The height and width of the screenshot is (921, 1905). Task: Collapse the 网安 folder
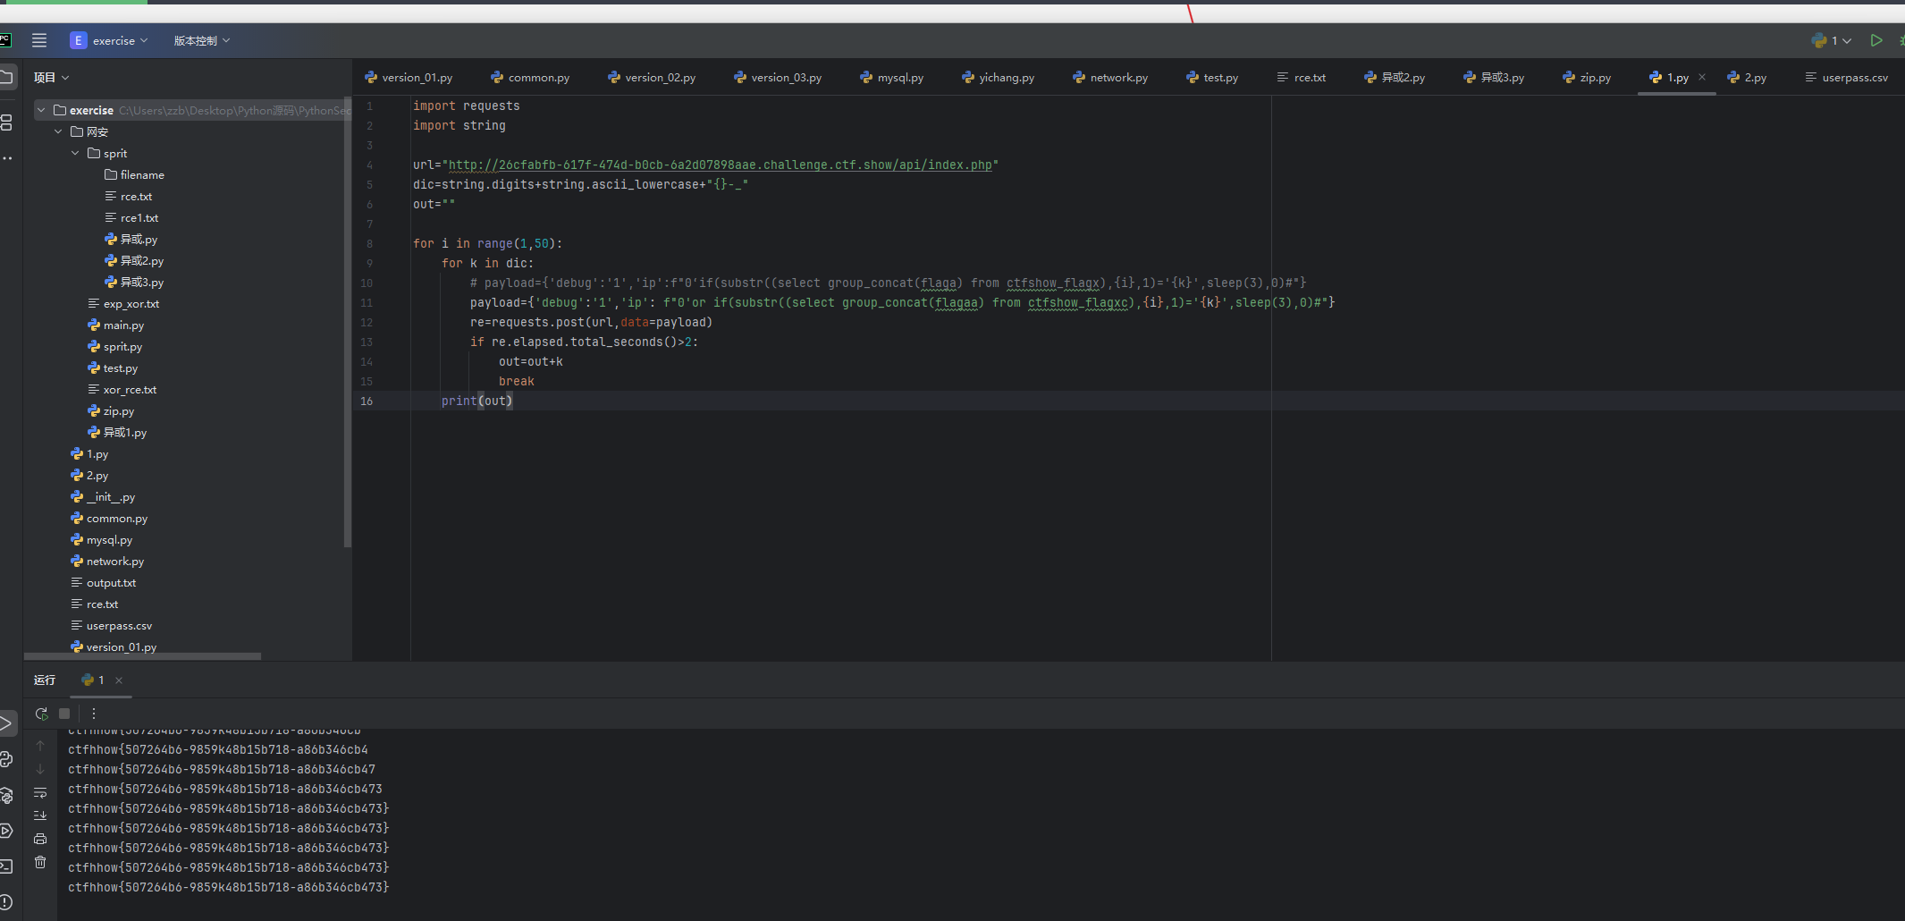pyautogui.click(x=58, y=131)
